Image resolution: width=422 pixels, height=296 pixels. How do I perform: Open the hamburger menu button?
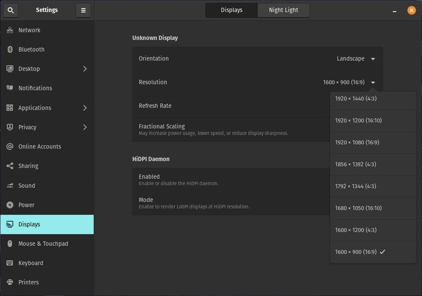point(83,10)
